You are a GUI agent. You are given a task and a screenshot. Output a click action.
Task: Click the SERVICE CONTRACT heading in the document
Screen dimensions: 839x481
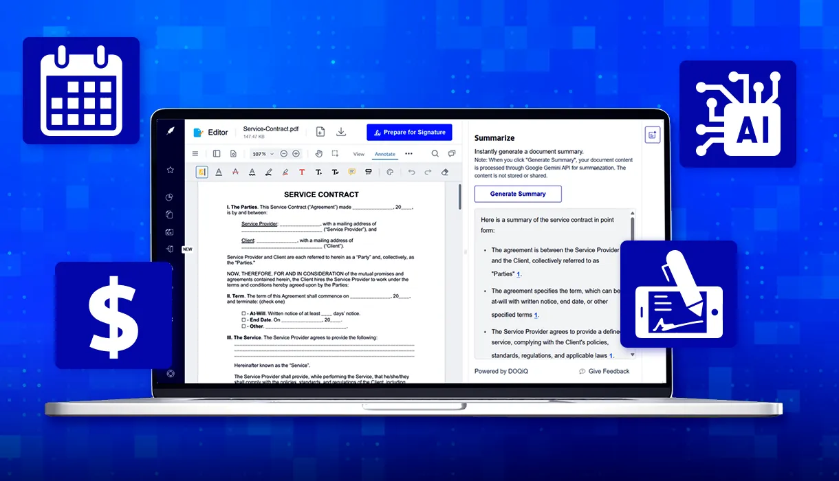coord(321,194)
